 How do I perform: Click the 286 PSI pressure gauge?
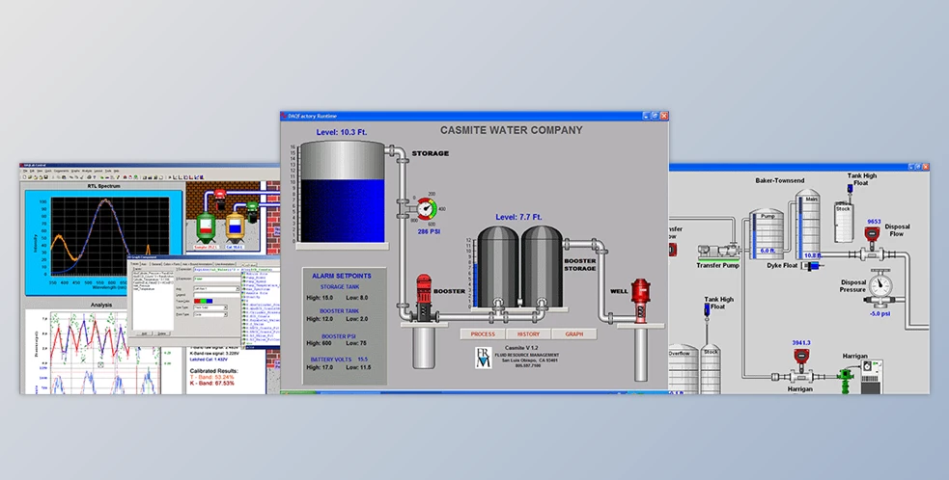click(x=428, y=210)
